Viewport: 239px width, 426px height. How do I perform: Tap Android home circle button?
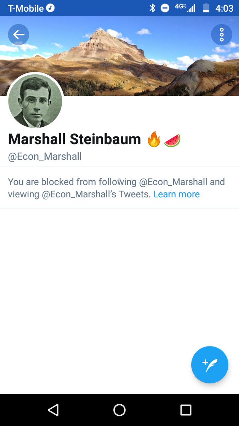119,410
